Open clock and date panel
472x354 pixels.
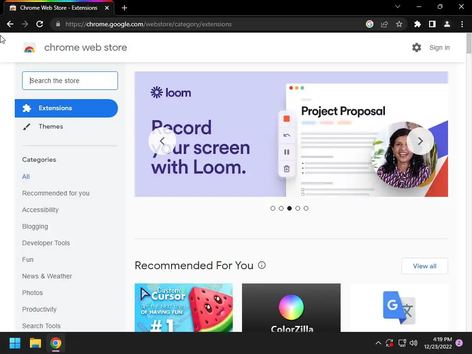(x=438, y=343)
